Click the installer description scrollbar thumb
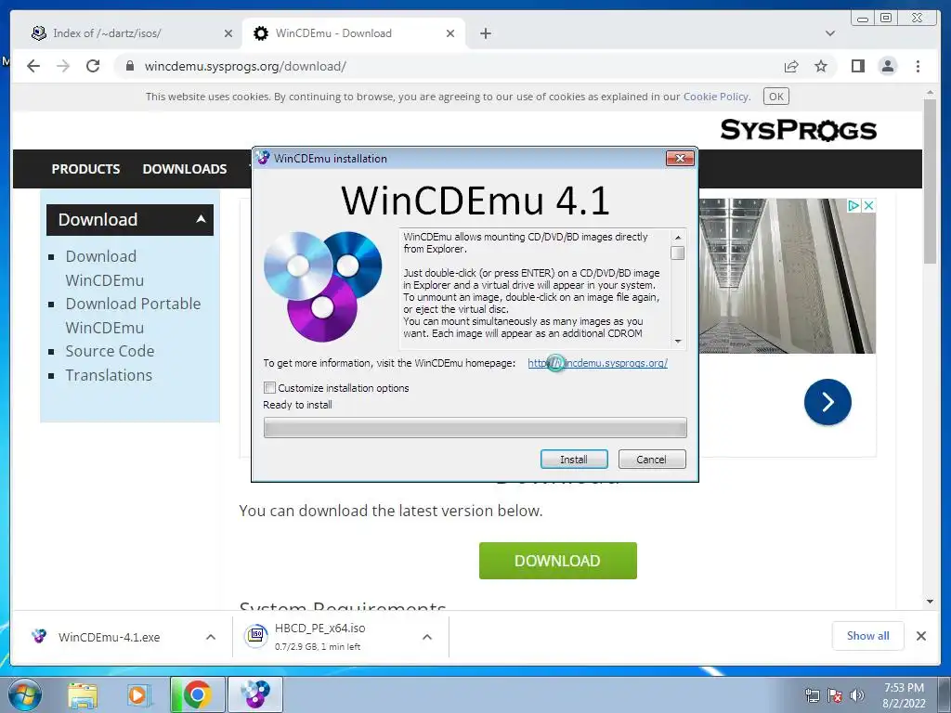Viewport: 951px width, 713px height. coord(678,253)
